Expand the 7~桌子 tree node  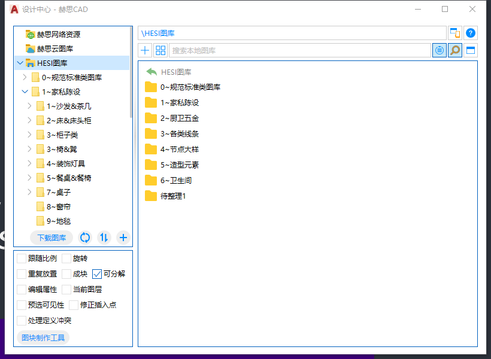coord(29,192)
